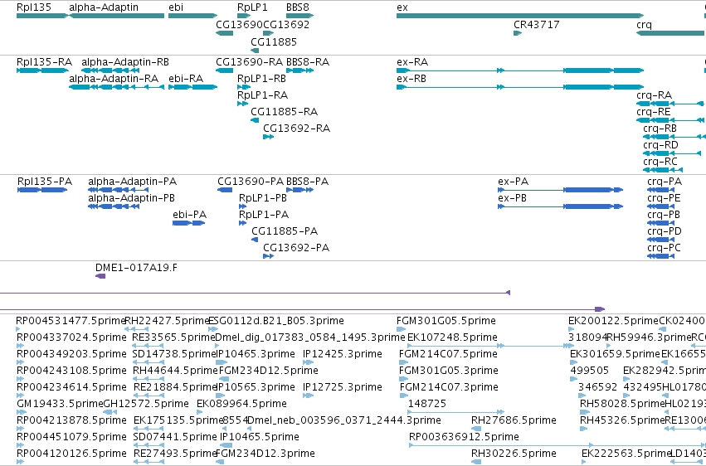This screenshot has width=706, height=466.
Task: Select the Rpl135 gene label in the top track
Action: [34, 7]
